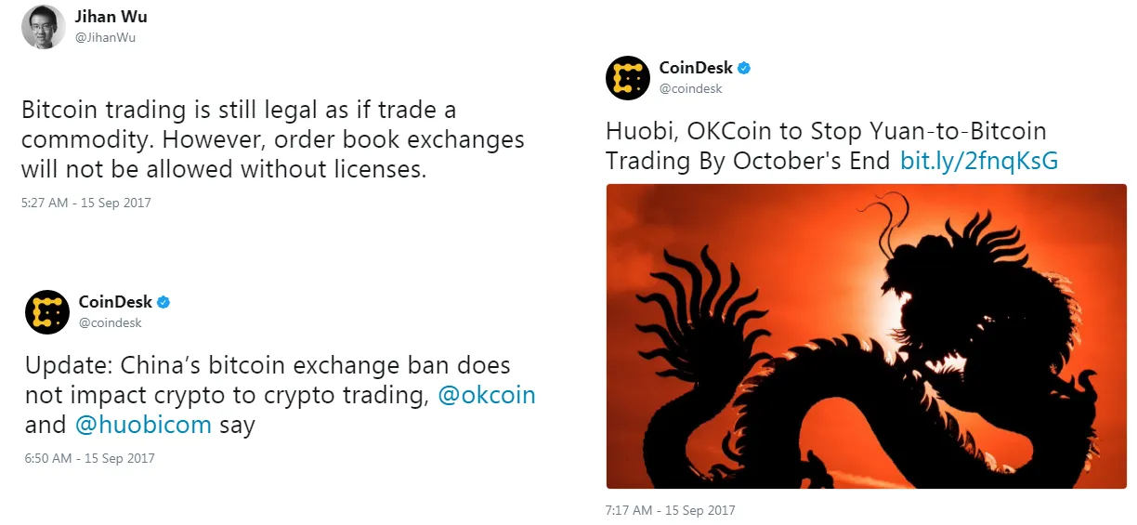Click the 7:17 AM - 15 Sep 2017 timestamp
The image size is (1137, 525).
(670, 510)
